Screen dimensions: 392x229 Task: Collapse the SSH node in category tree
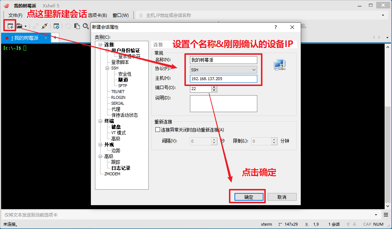[108, 68]
